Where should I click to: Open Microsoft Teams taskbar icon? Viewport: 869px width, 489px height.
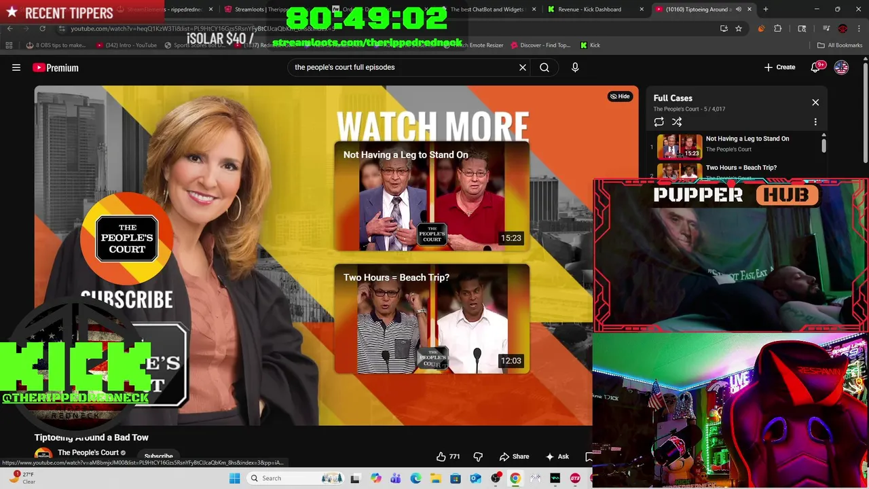point(395,478)
